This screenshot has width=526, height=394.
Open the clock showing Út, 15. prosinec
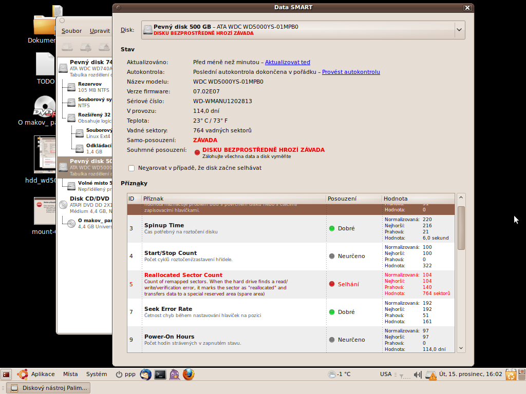pos(471,374)
